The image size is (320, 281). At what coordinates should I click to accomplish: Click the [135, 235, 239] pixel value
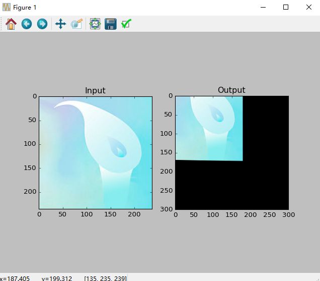(x=105, y=278)
